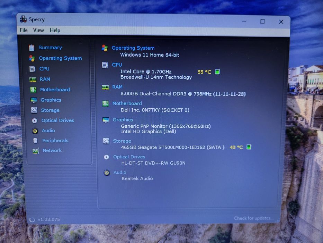Click the green storage temperature indicator icon
This screenshot has height=243, width=323.
249,147
